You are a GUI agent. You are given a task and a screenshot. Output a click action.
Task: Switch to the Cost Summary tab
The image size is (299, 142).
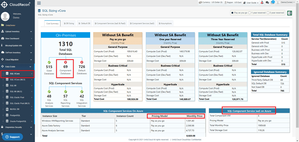(x=53, y=23)
